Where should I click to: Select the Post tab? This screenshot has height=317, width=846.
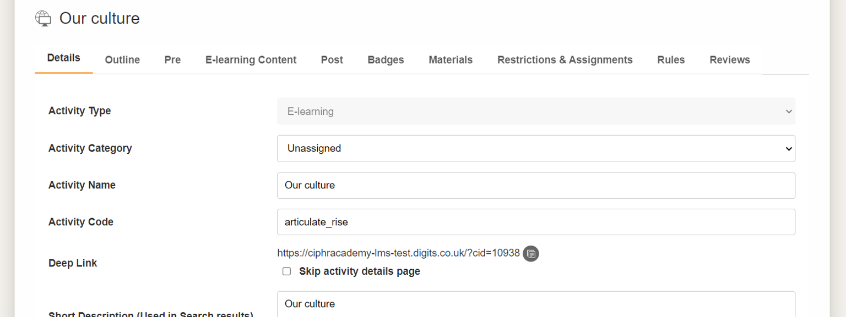coord(332,60)
